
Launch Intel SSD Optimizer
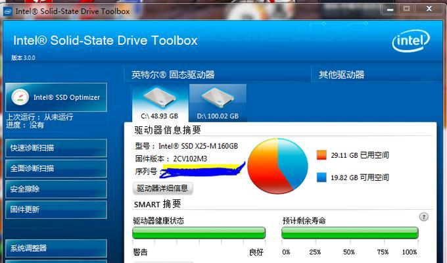pos(56,97)
